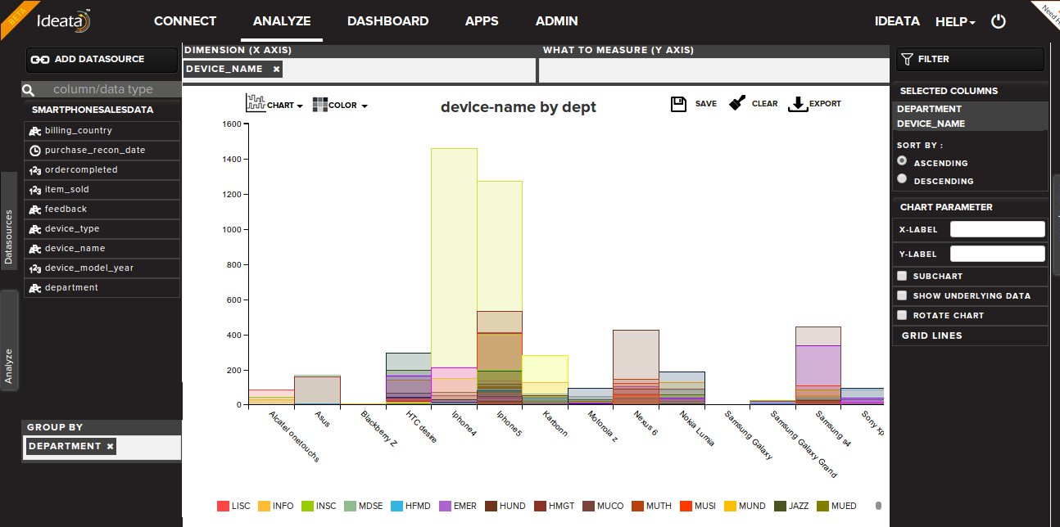This screenshot has height=527, width=1060.
Task: Collapse the SMARTPHONESALESDATA datasource
Action: 93,110
